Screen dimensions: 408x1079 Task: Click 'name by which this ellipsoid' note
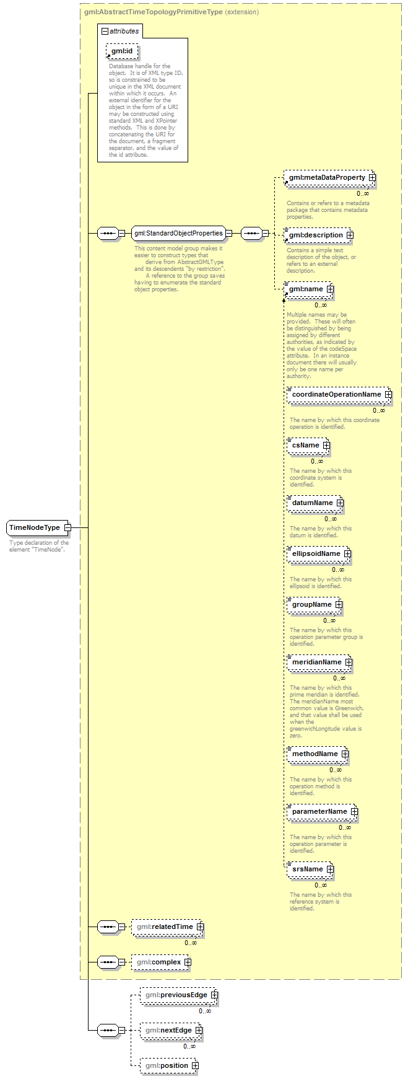tap(321, 583)
